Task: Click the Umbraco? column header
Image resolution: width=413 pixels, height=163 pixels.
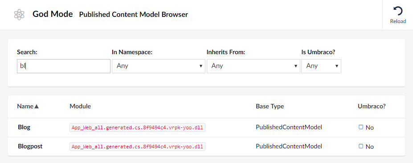Action: pyautogui.click(x=372, y=106)
